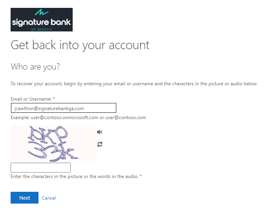Refresh the captcha image with reload icon

pos(100,144)
